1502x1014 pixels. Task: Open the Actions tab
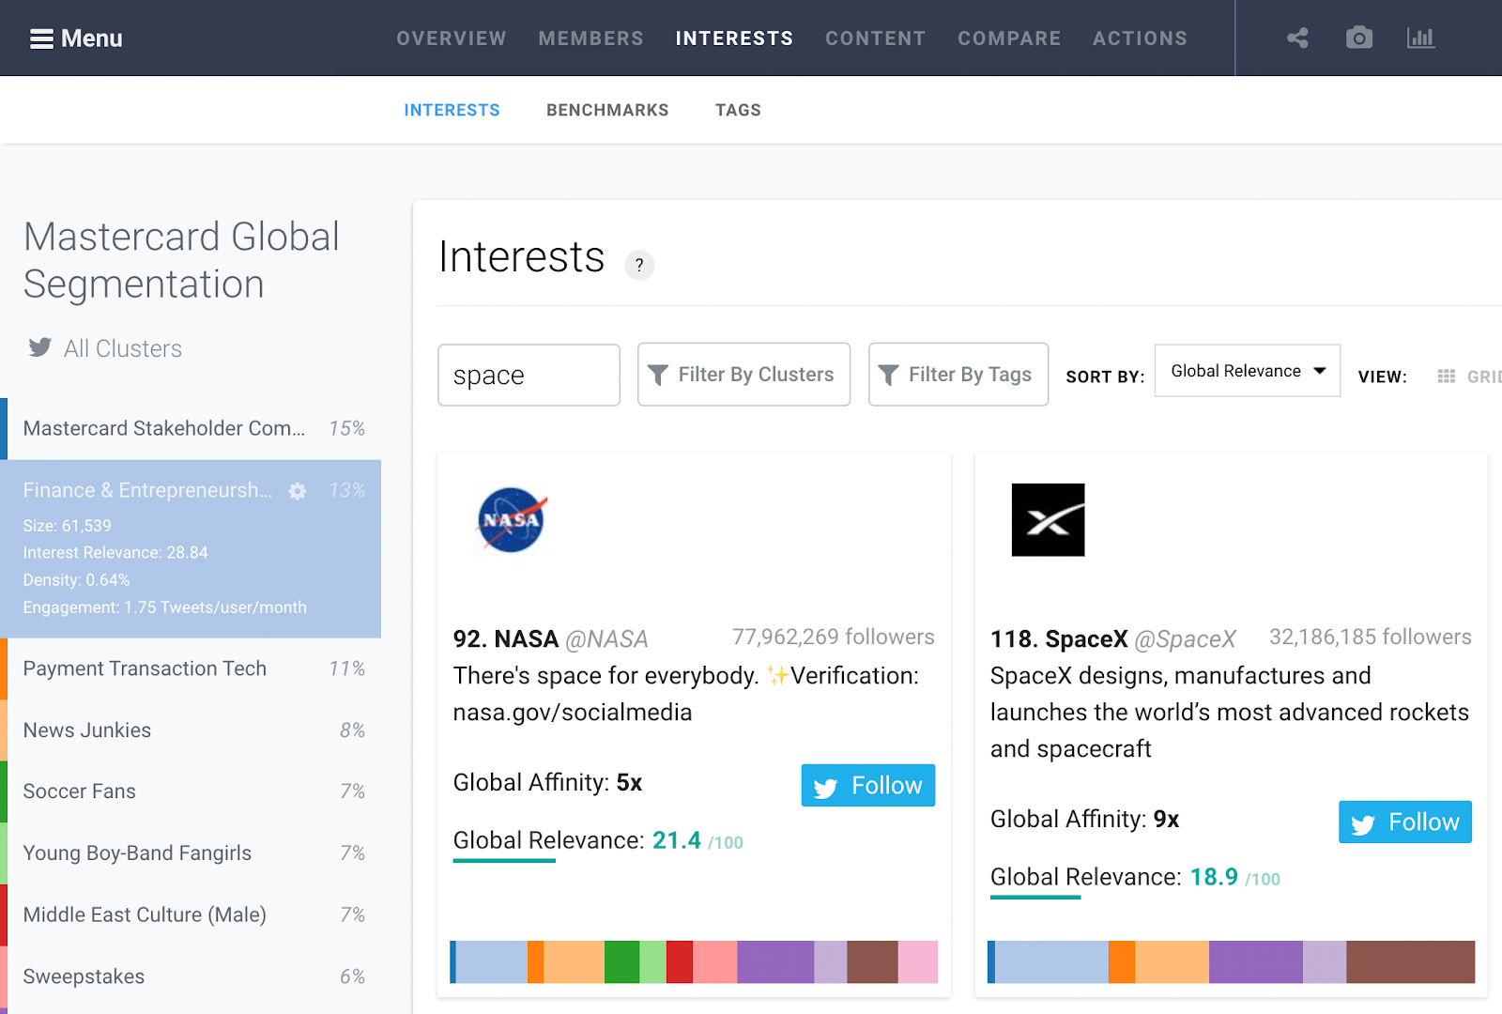[x=1140, y=38]
